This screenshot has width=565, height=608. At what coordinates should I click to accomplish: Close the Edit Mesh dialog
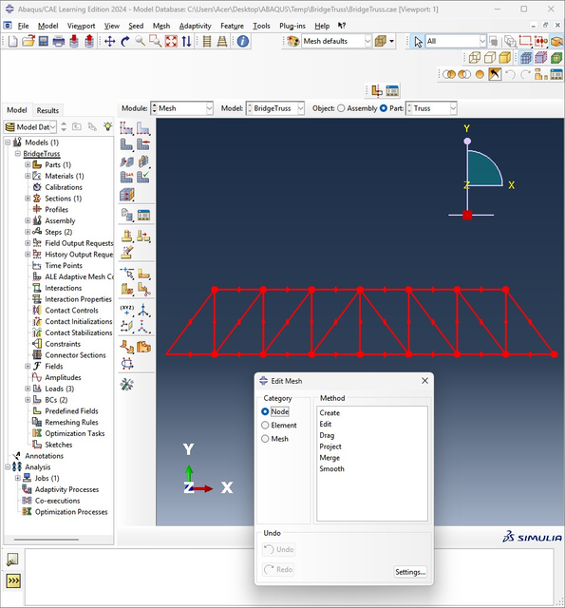424,381
